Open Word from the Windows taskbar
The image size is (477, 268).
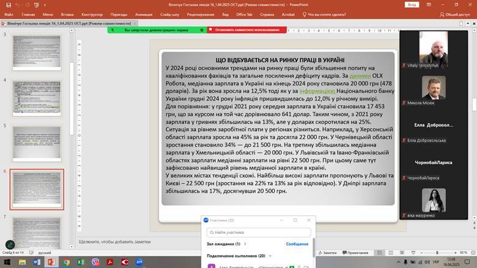point(37,262)
